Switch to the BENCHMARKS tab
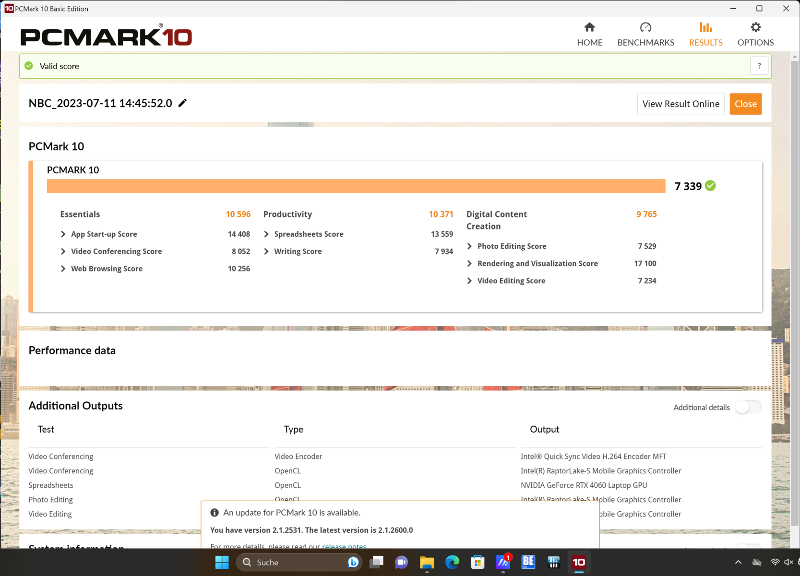The image size is (800, 576). [x=645, y=34]
